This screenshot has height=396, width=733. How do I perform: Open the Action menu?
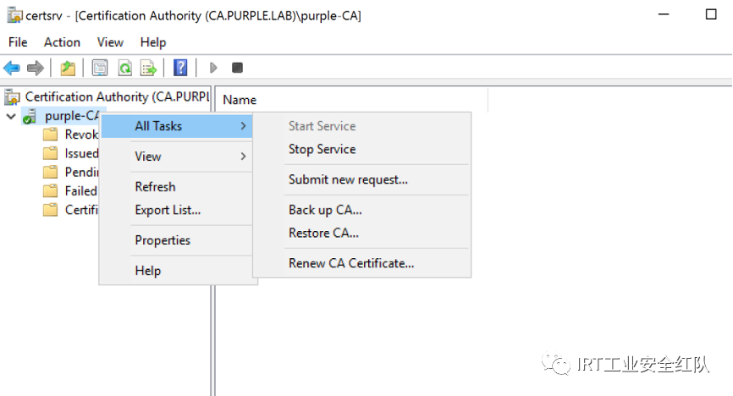point(62,42)
